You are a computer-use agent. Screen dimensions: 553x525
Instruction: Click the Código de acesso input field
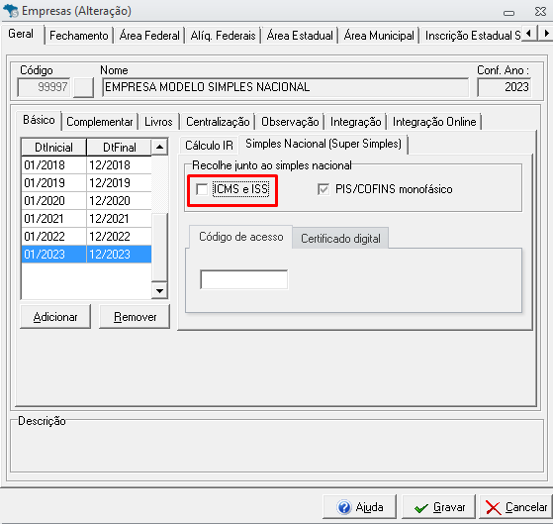pyautogui.click(x=243, y=279)
